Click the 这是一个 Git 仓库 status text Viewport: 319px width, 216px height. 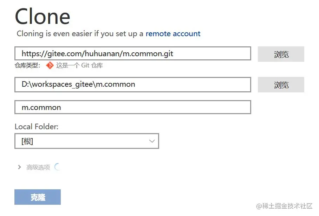pyautogui.click(x=79, y=65)
